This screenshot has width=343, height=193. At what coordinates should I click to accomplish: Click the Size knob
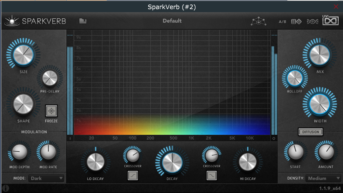pyautogui.click(x=24, y=55)
